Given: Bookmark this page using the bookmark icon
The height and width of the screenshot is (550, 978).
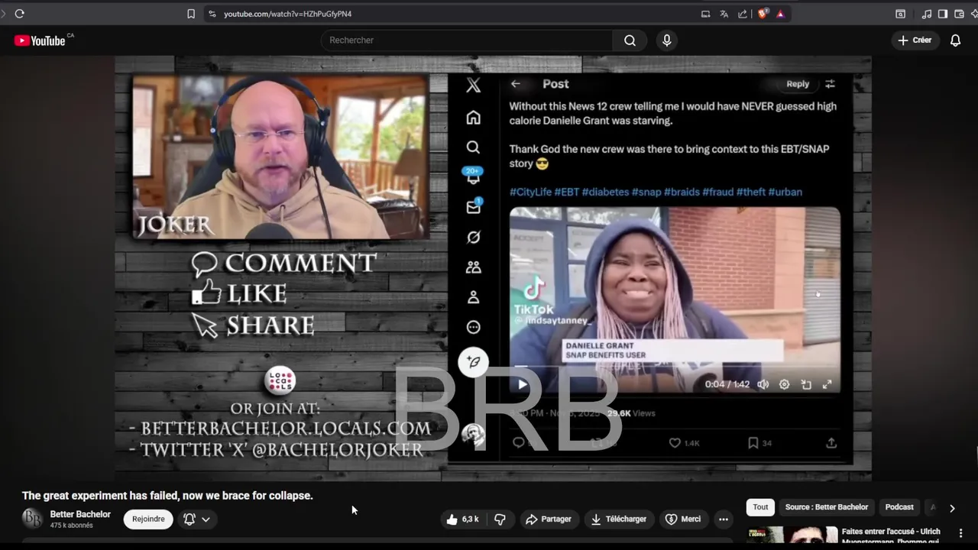Looking at the screenshot, I should coord(191,14).
